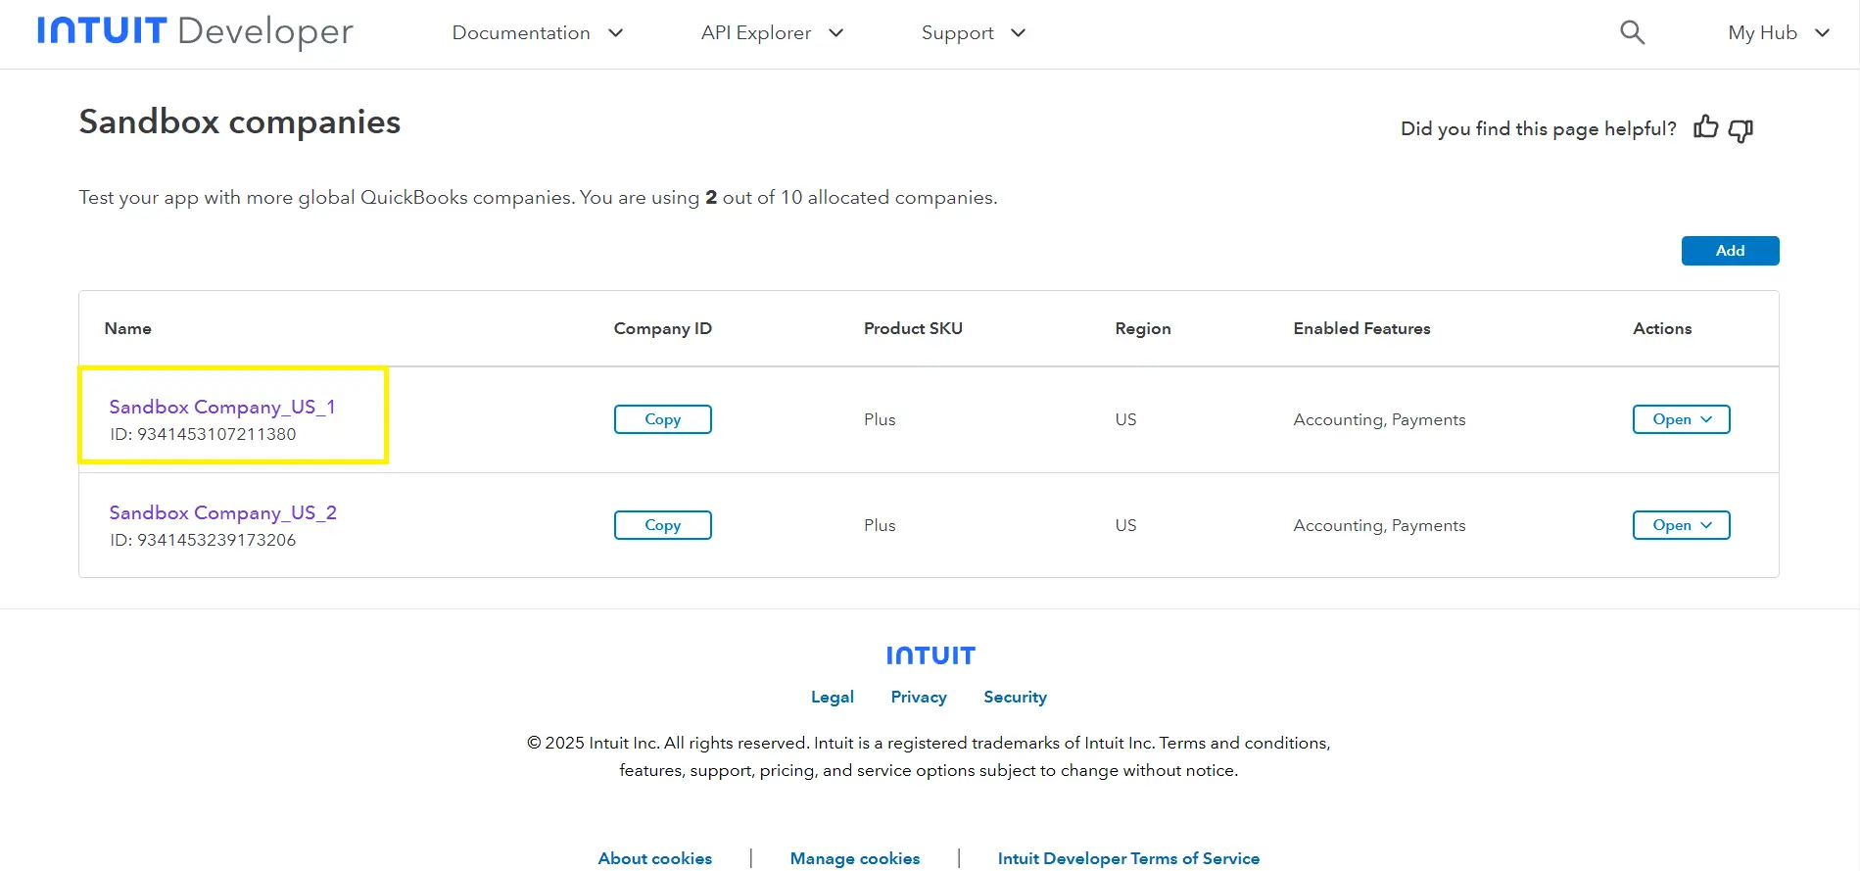Viewport: 1860px width, 871px height.
Task: Click the Actions column header
Action: click(x=1662, y=328)
